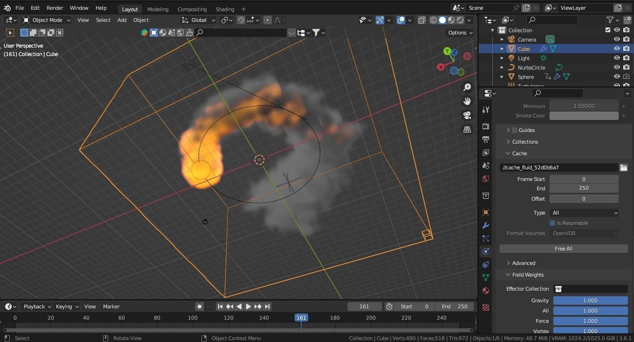Click the zoom magnifier viewport gizmo

click(467, 87)
